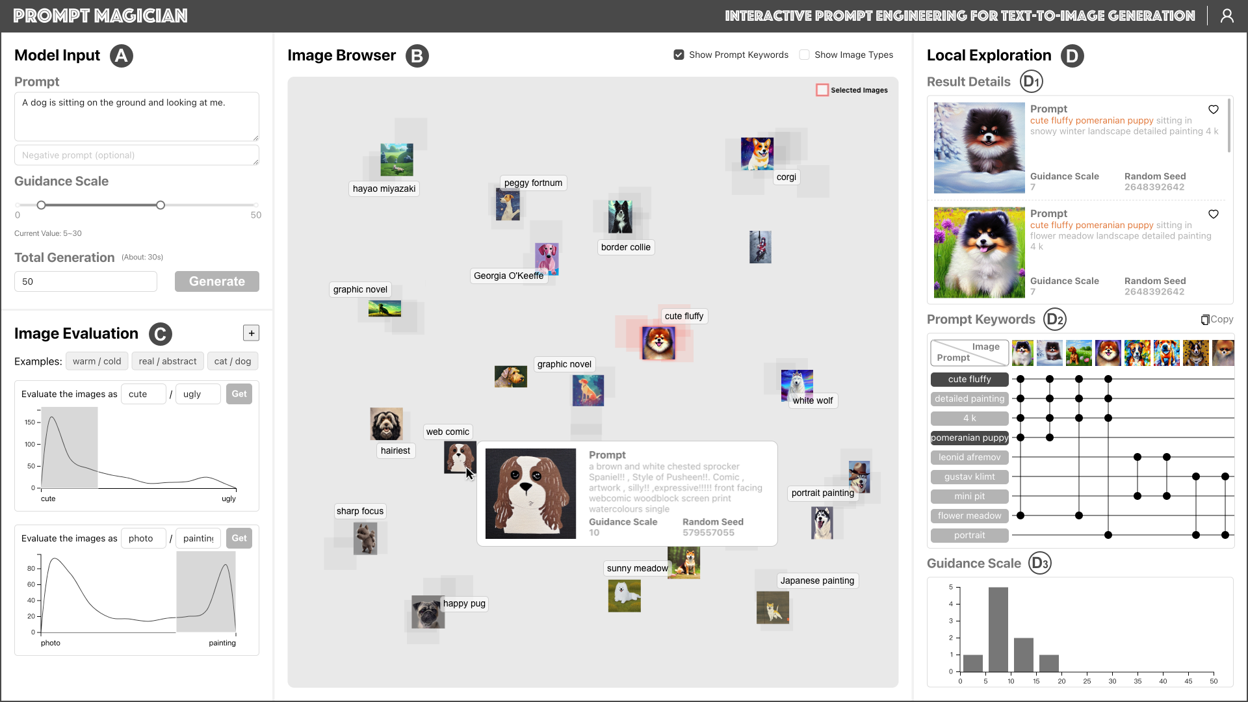Screen dimensions: 1248x702
Task: Click the Generate button to create images
Action: [218, 281]
